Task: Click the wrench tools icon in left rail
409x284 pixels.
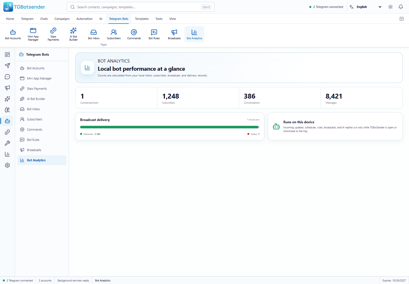Action: point(7,143)
